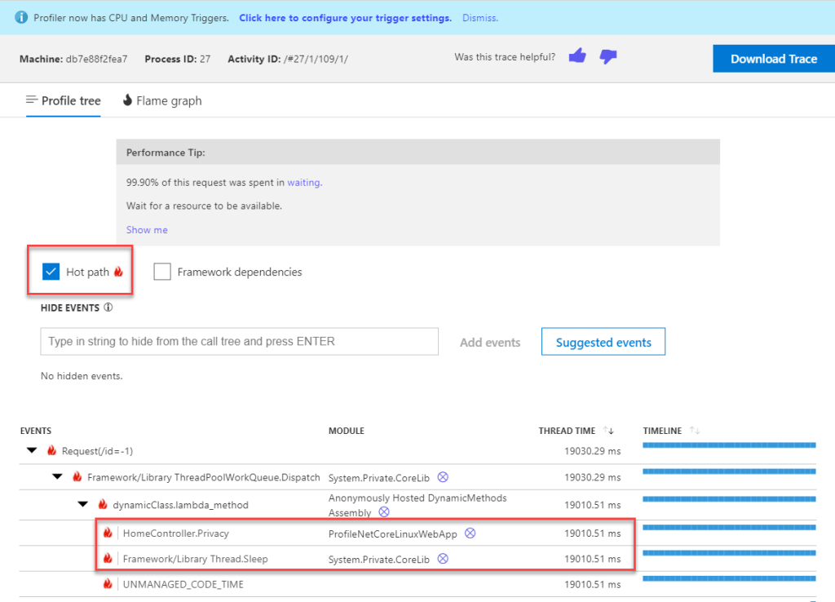Open the Suggested events dialog
835x602 pixels.
coord(603,342)
